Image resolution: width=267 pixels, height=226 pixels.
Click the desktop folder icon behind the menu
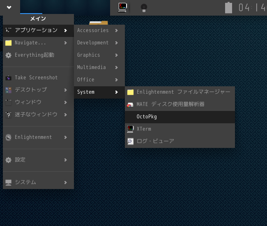pyautogui.click(x=99, y=23)
